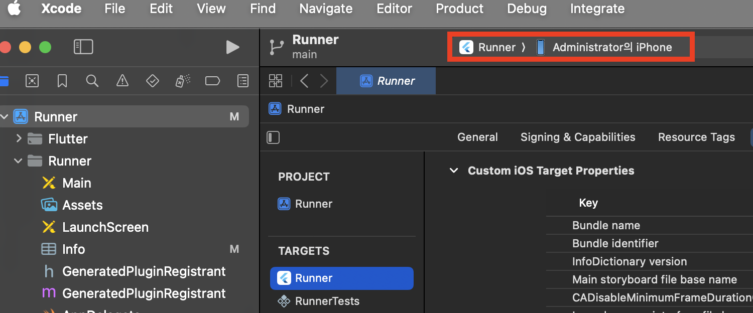Image resolution: width=753 pixels, height=313 pixels.
Task: Select the Runner editor tab
Action: pyautogui.click(x=386, y=81)
